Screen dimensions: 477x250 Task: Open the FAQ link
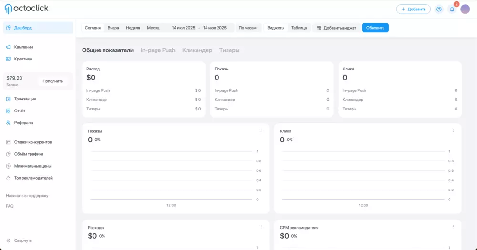(x=10, y=206)
